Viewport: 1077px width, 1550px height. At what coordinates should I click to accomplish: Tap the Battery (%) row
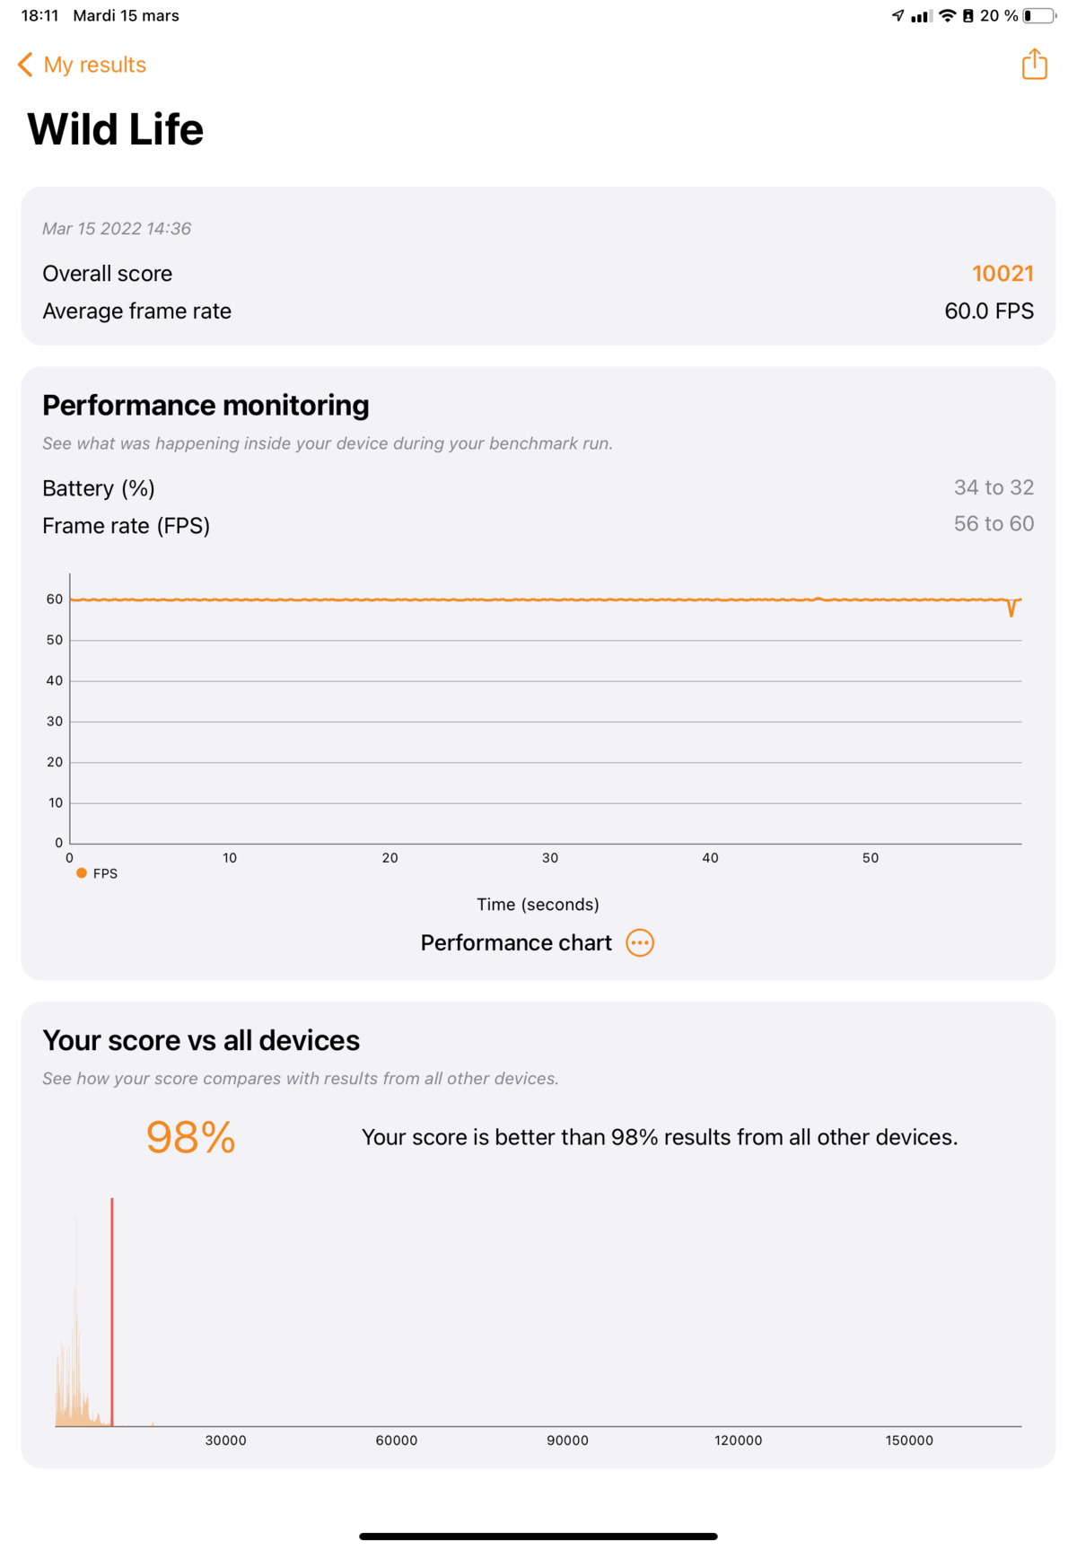click(x=538, y=487)
